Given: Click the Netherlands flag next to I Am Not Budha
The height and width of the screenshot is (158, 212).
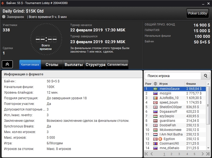Looking at the screenshot, I should pyautogui.click(x=155, y=134).
